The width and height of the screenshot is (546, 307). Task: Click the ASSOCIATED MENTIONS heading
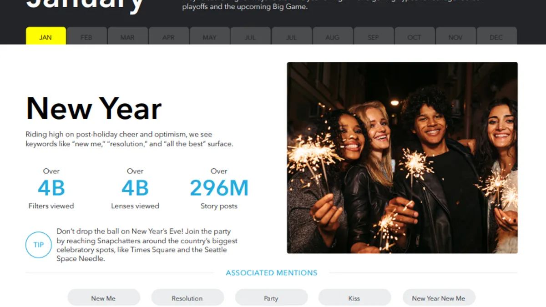[x=272, y=273]
